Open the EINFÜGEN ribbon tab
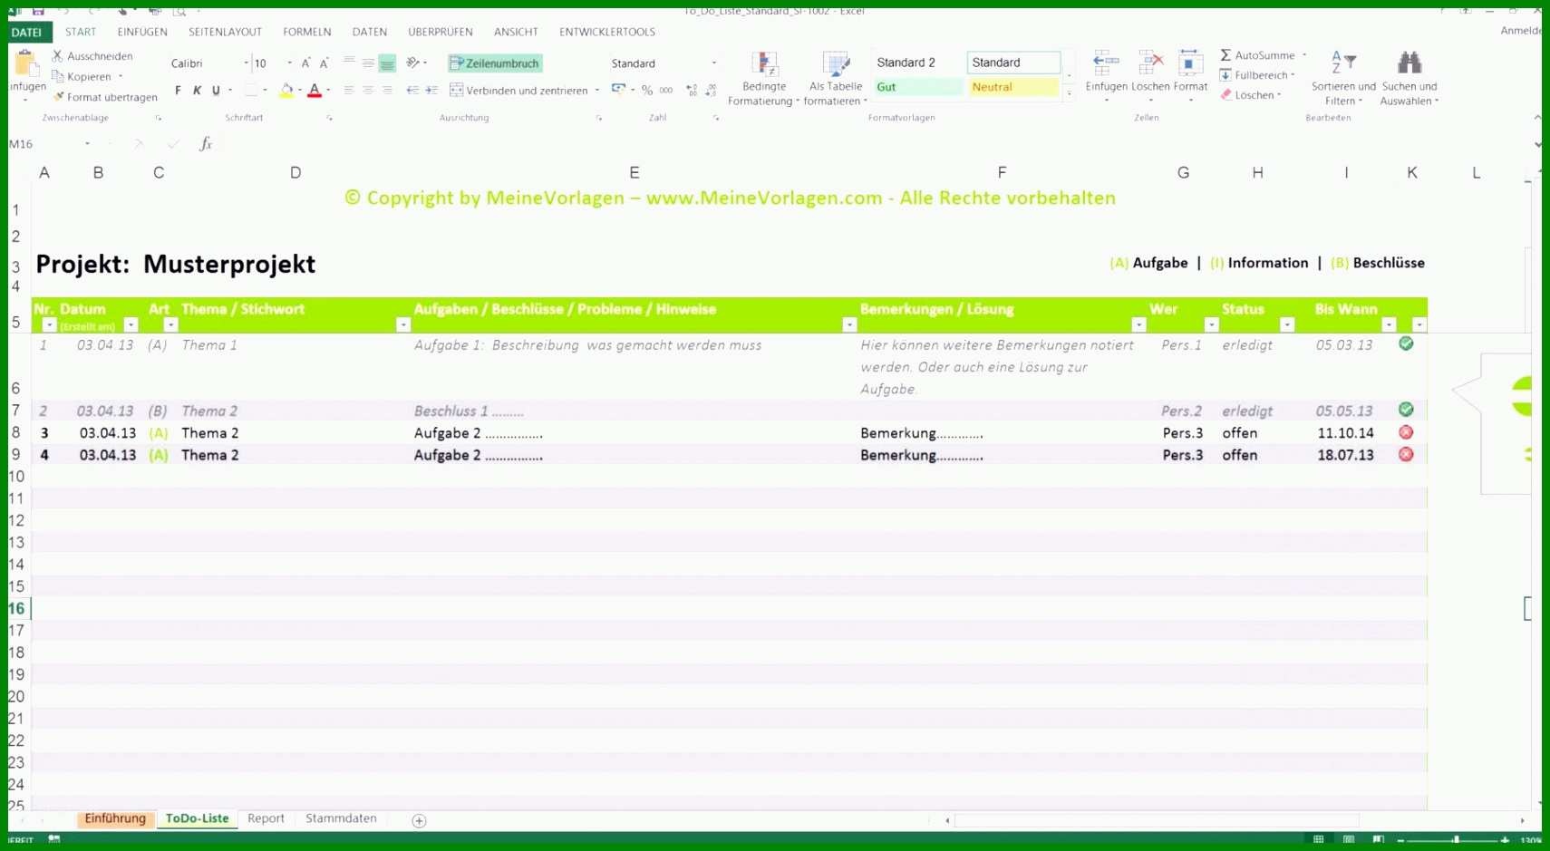Viewport: 1550px width, 851px height. (x=142, y=32)
